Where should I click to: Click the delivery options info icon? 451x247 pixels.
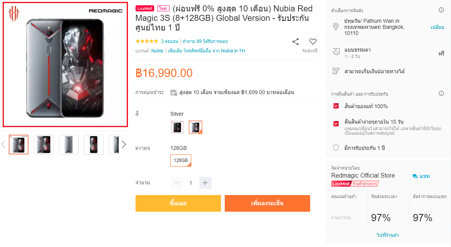[x=441, y=10]
